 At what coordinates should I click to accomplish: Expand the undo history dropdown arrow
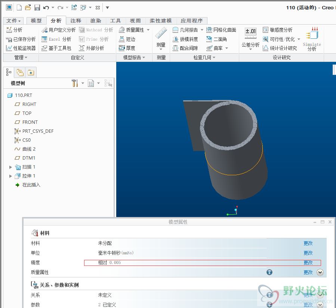point(53,8)
